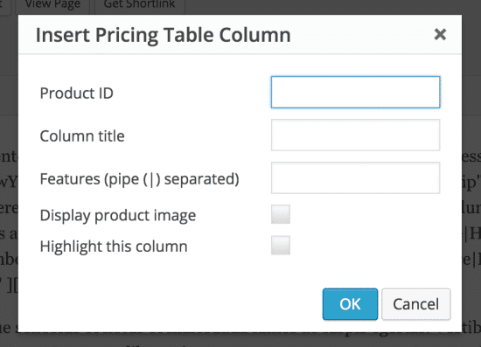The image size is (481, 347).
Task: Click dimmed editor text left of the dialog
Action: pyautogui.click(x=9, y=208)
